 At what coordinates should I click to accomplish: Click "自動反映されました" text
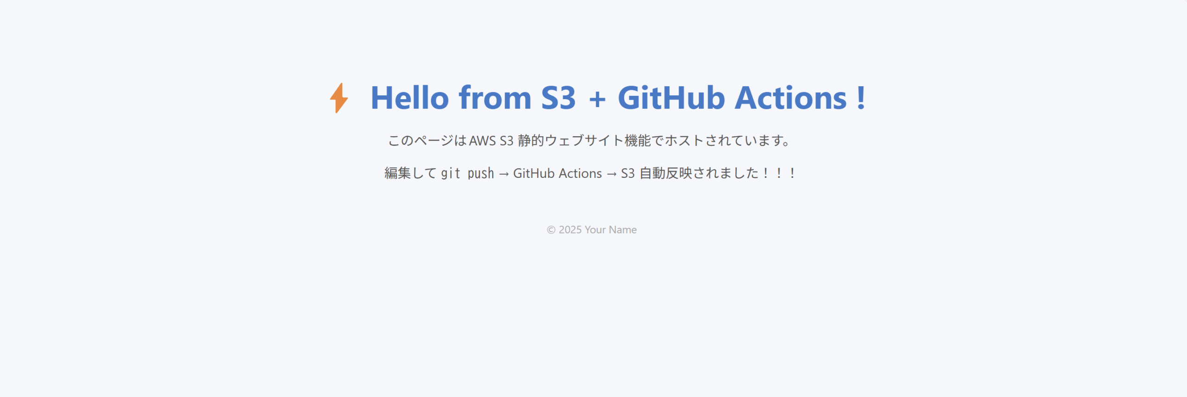coord(699,173)
